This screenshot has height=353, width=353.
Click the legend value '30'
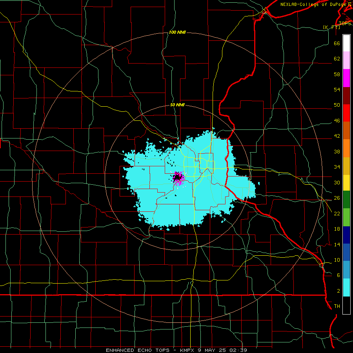337,182
